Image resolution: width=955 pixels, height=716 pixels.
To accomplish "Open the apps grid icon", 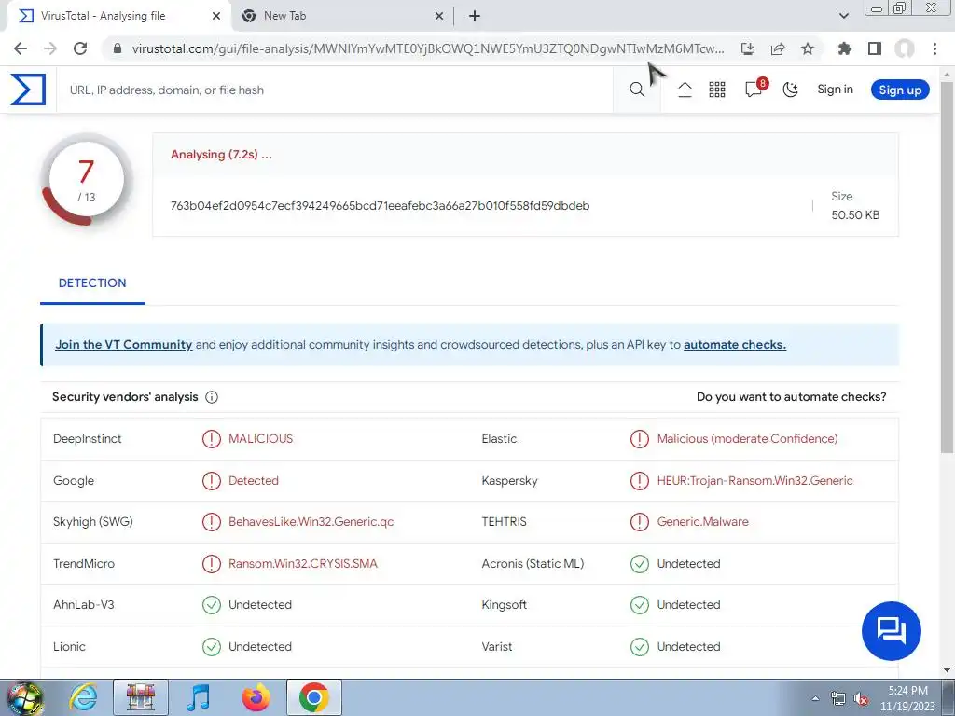I will pos(717,89).
